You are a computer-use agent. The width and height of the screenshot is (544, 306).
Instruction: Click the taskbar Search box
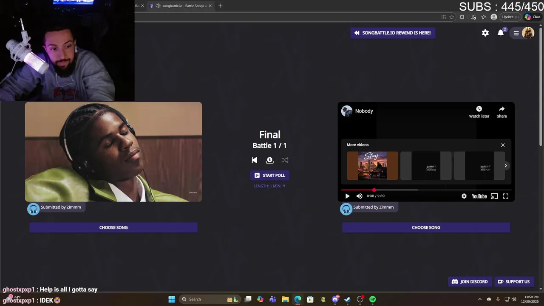[x=210, y=299]
